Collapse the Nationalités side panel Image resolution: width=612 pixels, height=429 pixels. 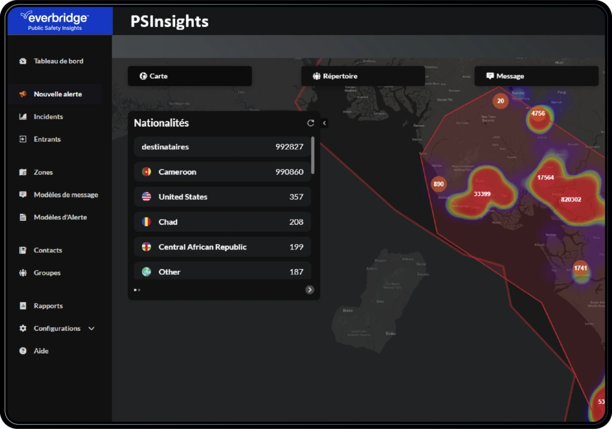click(325, 123)
